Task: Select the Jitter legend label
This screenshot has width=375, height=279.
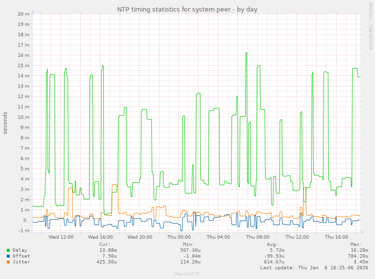Action: (x=21, y=262)
